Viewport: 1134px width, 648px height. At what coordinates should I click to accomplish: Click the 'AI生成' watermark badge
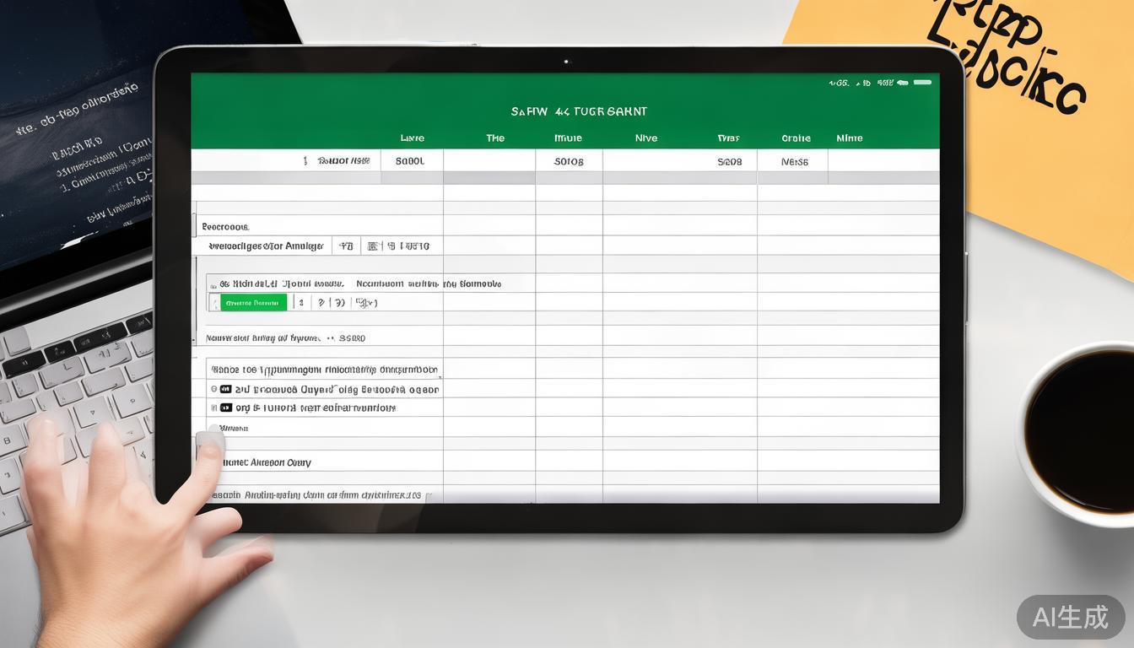click(1071, 617)
